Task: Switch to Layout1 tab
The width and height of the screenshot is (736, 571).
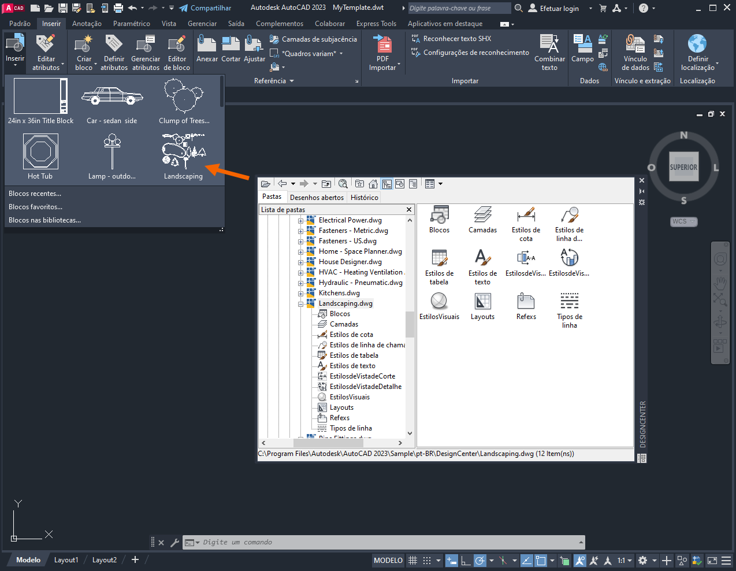Action: (x=66, y=560)
